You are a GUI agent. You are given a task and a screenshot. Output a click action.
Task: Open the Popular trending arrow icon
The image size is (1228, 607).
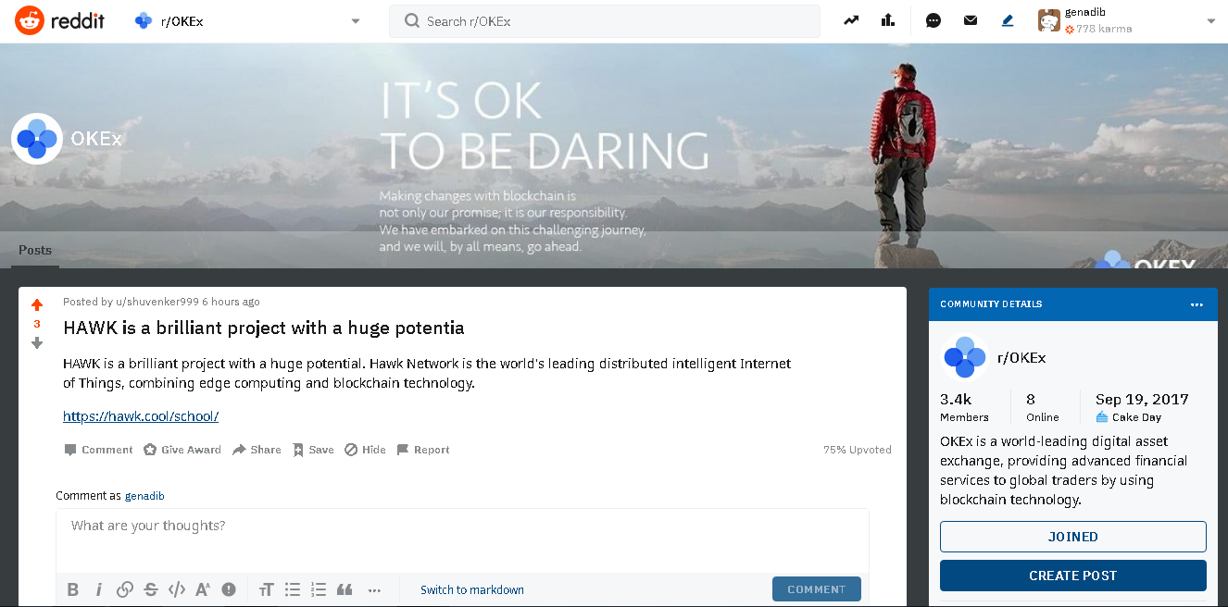point(851,20)
